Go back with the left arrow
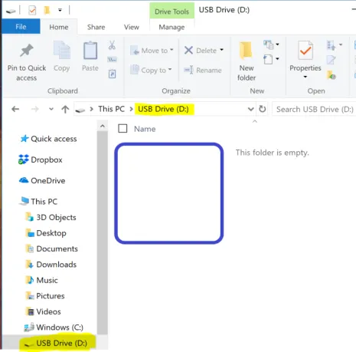Viewport: 356px width, 352px height. pos(15,109)
